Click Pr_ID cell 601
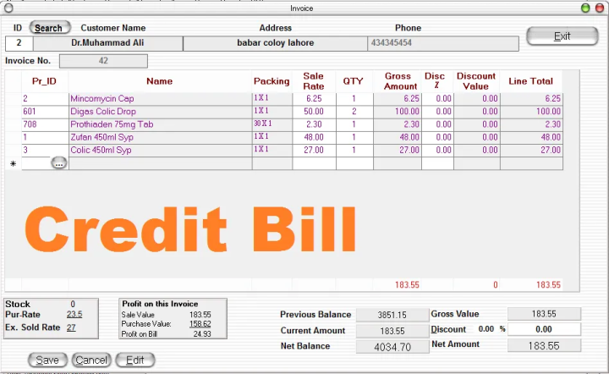Viewport: 609px width, 374px height. [45, 112]
